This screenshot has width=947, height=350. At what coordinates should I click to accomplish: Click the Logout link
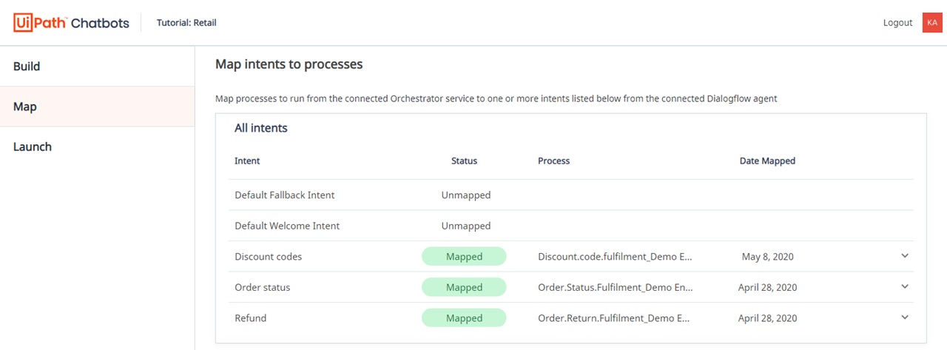(897, 23)
